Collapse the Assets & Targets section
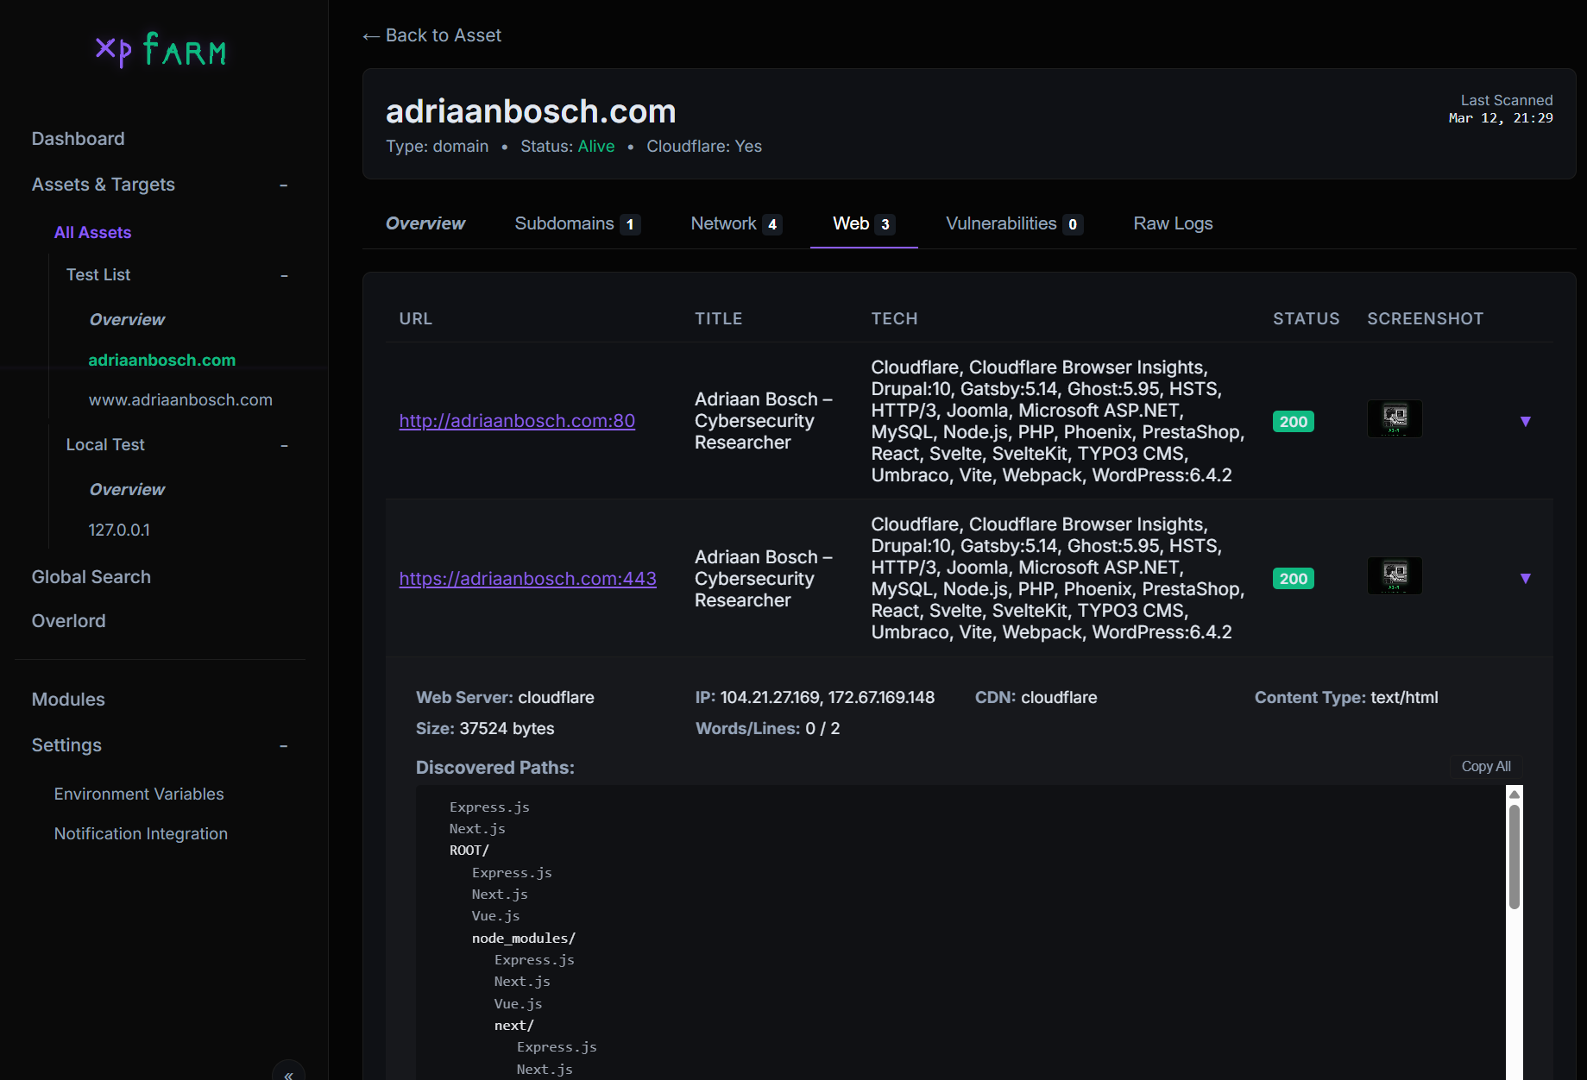 pos(283,185)
